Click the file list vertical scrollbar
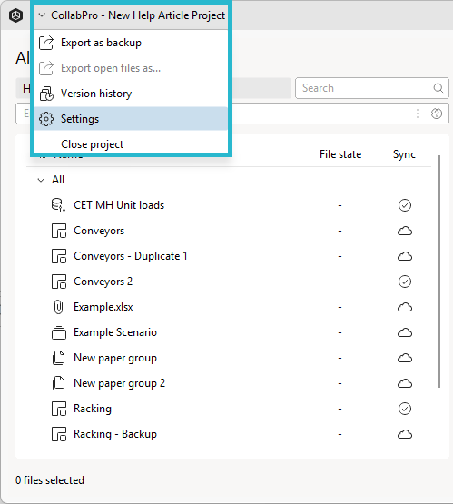Image resolution: width=453 pixels, height=504 pixels. 439,272
